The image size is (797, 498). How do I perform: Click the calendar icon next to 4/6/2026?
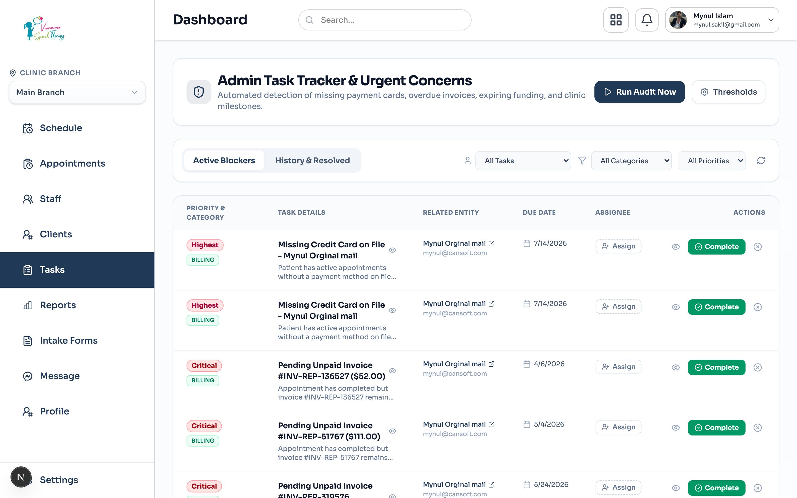(x=527, y=364)
